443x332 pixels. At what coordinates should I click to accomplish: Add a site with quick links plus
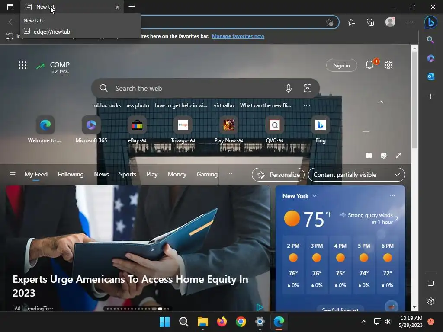point(366,131)
